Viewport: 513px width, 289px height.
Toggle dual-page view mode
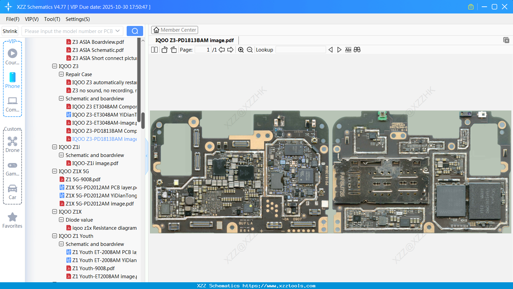pos(154,50)
